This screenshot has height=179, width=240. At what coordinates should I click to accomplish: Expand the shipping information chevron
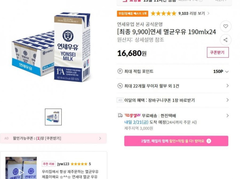(x=227, y=116)
